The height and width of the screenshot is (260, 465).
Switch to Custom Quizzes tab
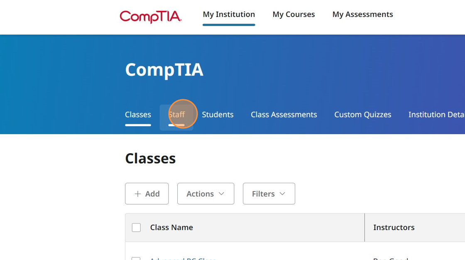[362, 115]
